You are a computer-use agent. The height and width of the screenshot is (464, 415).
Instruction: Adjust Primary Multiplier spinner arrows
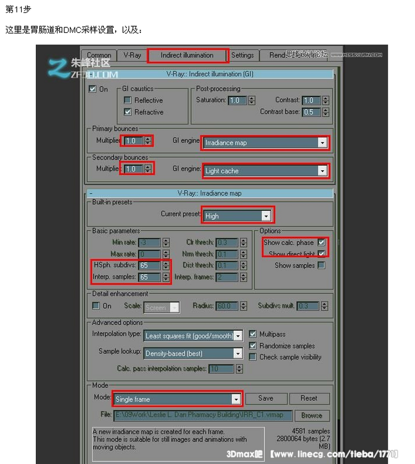click(148, 141)
